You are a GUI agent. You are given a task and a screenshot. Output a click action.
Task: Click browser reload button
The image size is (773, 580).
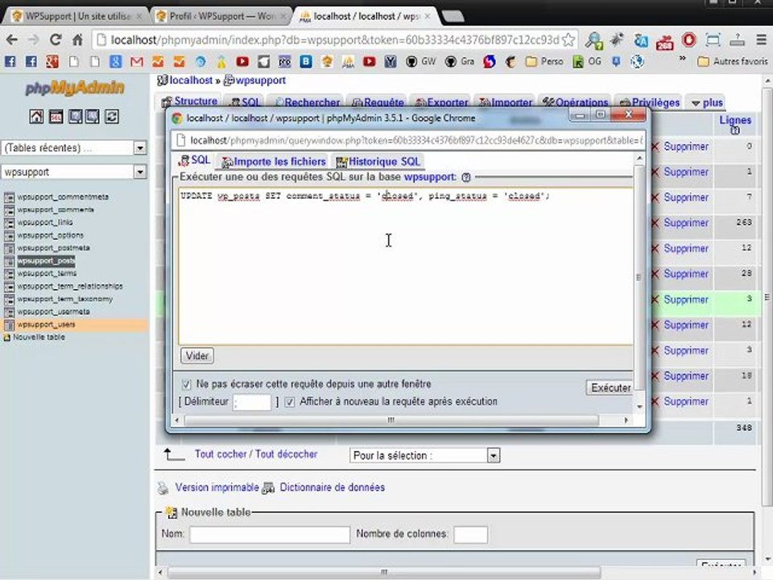click(x=56, y=39)
